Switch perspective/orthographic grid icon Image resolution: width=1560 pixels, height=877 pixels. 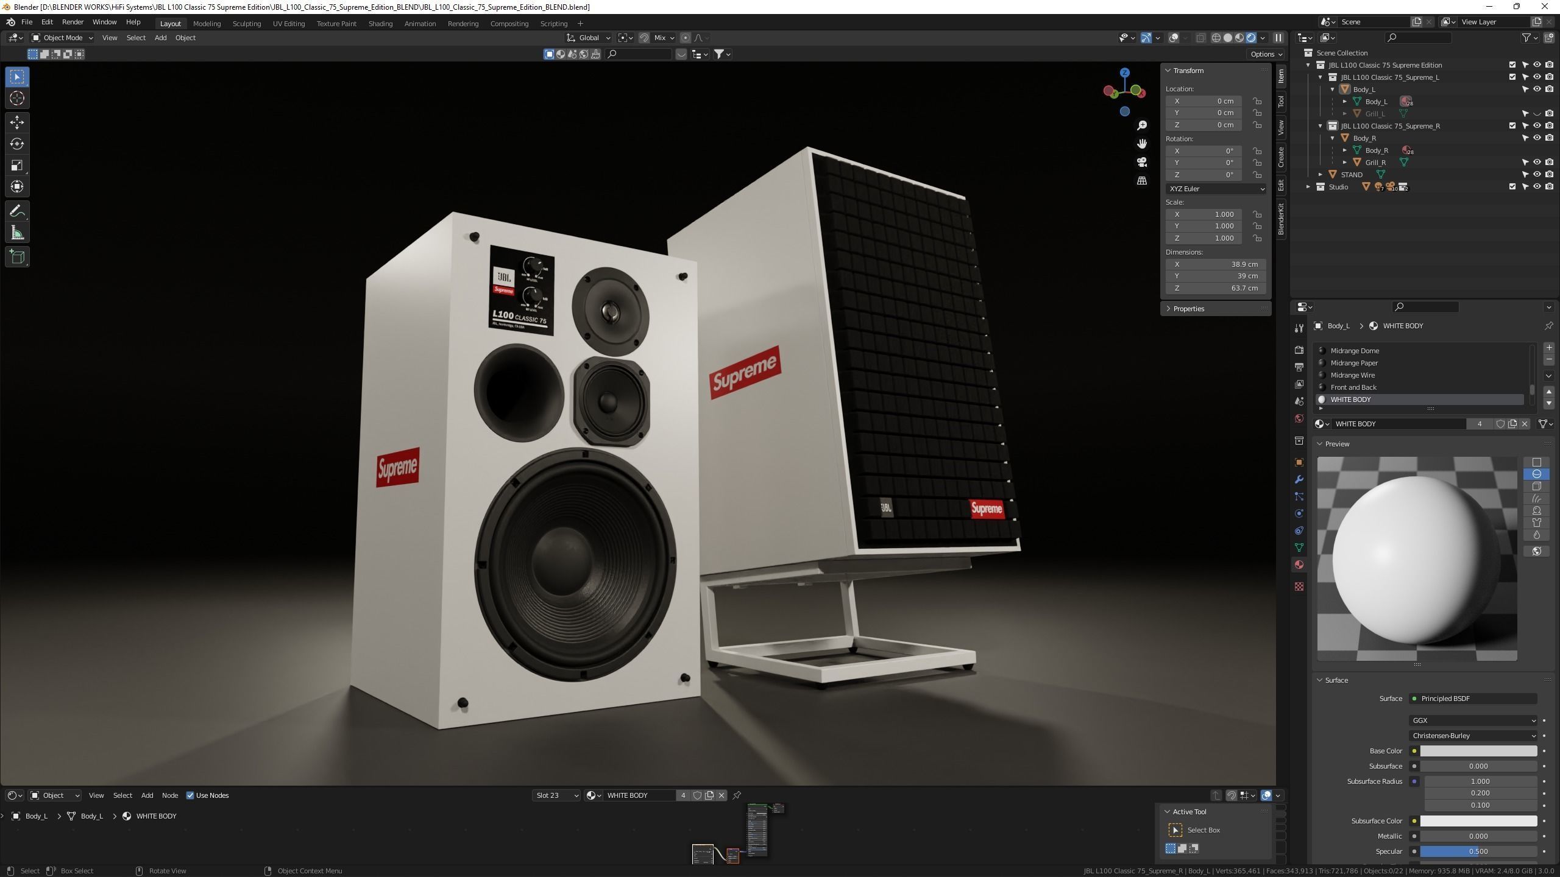point(1142,181)
